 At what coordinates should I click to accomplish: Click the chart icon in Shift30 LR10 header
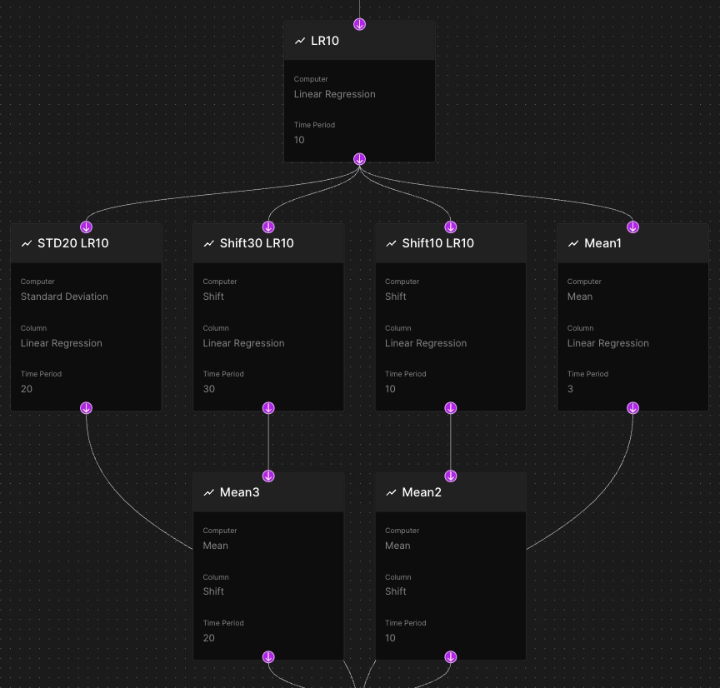pos(209,243)
